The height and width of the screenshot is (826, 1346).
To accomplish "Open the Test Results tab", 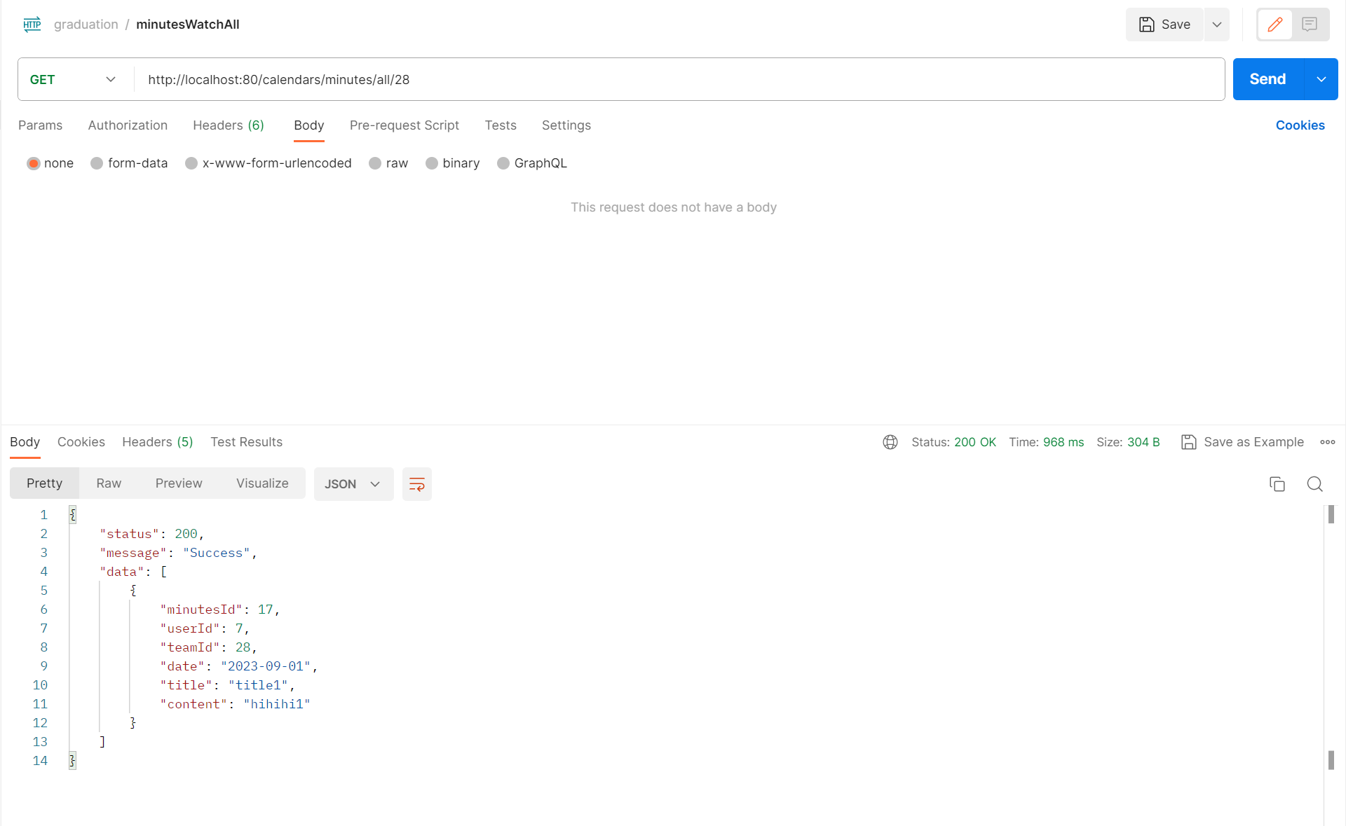I will pos(247,442).
